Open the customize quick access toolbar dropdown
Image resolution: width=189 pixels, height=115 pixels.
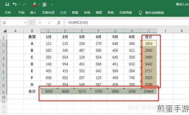coord(52,5)
